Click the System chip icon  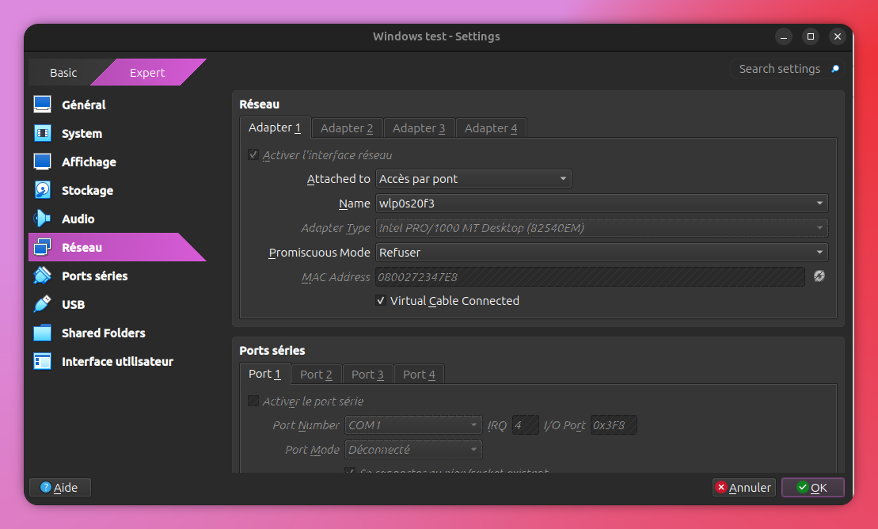tap(42, 133)
